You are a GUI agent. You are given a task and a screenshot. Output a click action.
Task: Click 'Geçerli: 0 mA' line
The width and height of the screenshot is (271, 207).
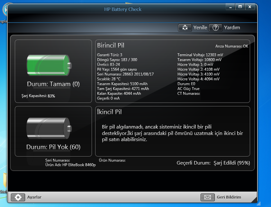click(x=108, y=98)
